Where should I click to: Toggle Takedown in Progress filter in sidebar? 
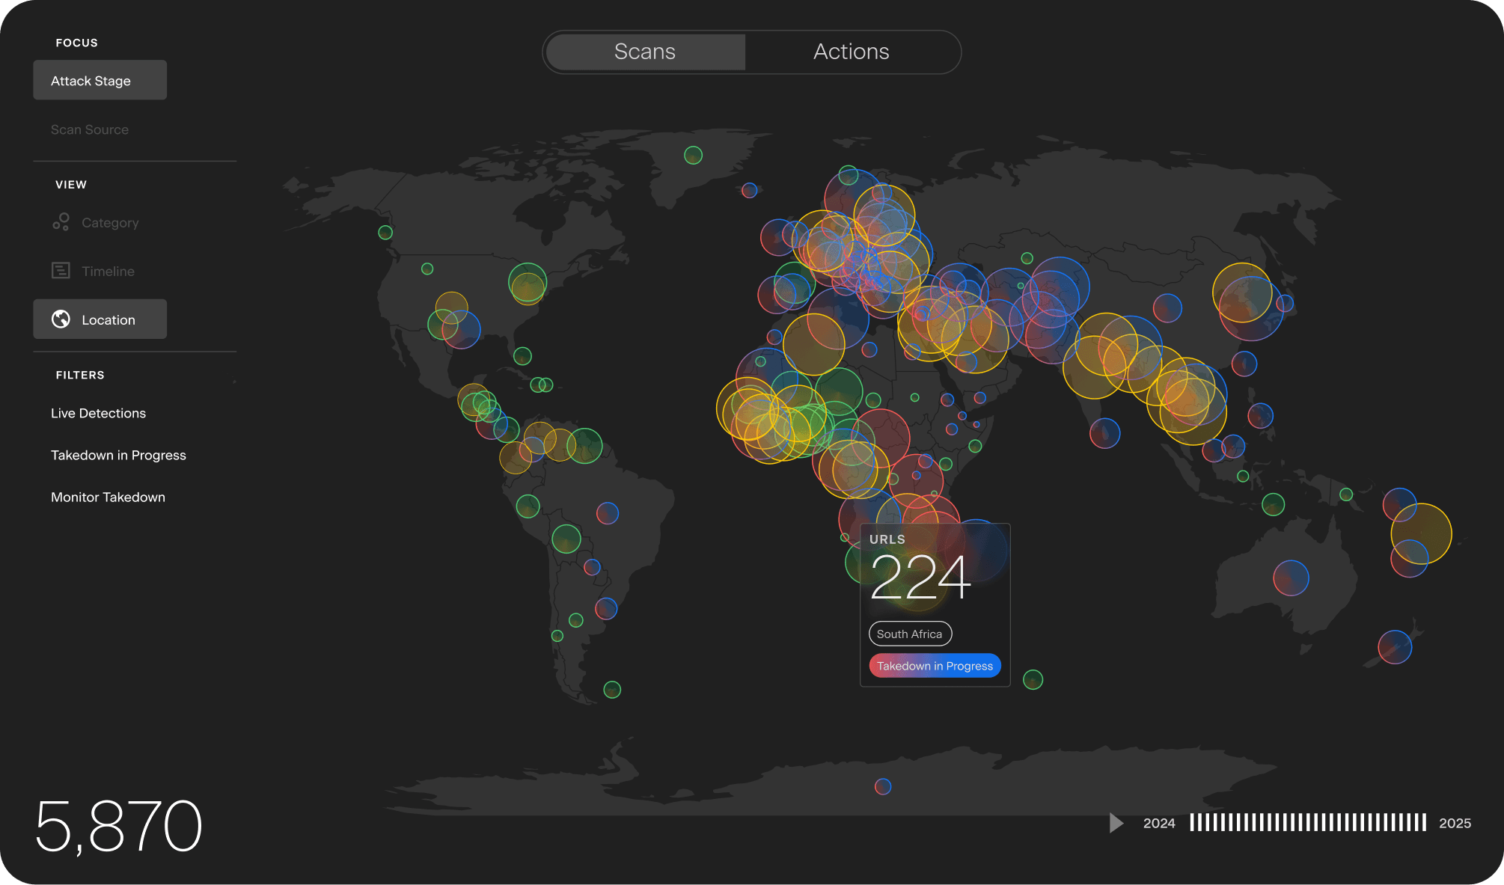click(x=118, y=455)
